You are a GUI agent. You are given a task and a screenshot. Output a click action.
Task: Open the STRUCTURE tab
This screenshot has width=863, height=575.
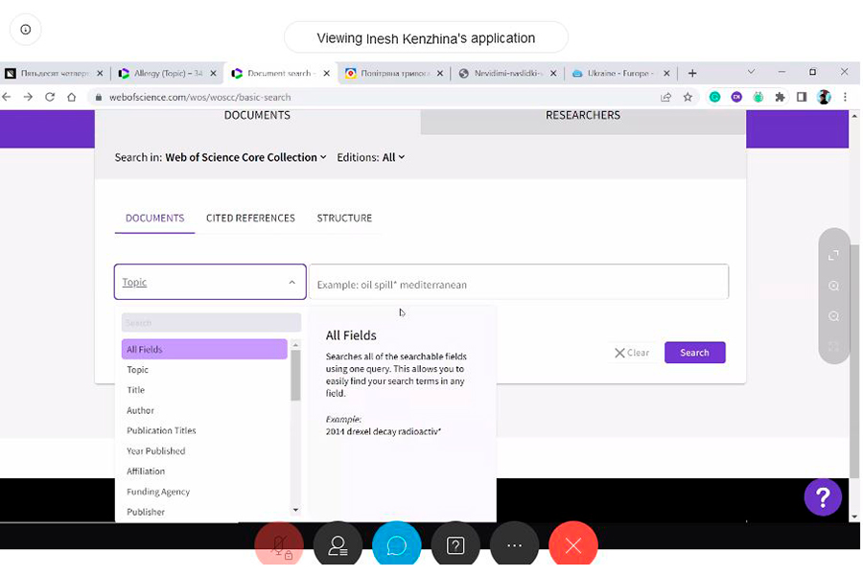tap(344, 218)
